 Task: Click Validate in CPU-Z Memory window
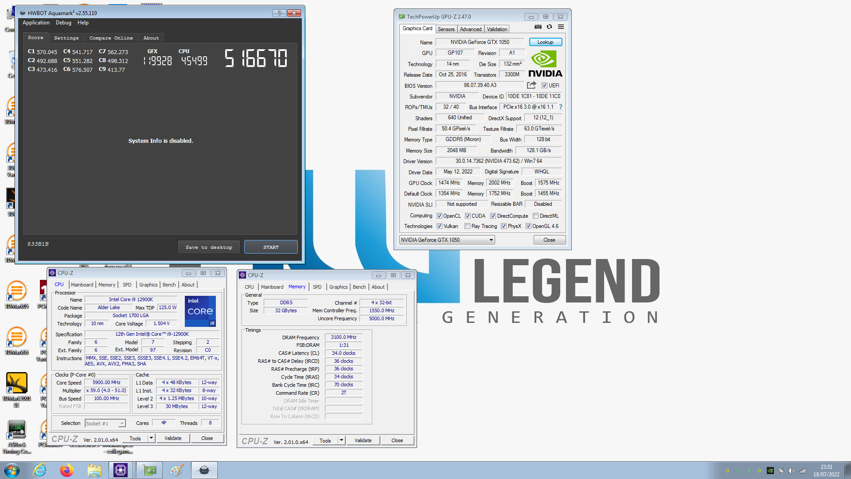[363, 440]
